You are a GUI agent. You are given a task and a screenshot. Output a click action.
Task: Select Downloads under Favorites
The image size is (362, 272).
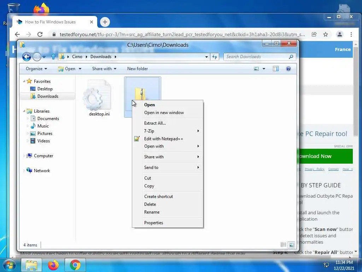[x=48, y=96]
